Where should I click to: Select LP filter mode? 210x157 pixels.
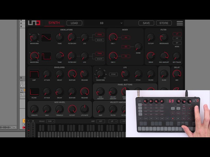coord(177,34)
